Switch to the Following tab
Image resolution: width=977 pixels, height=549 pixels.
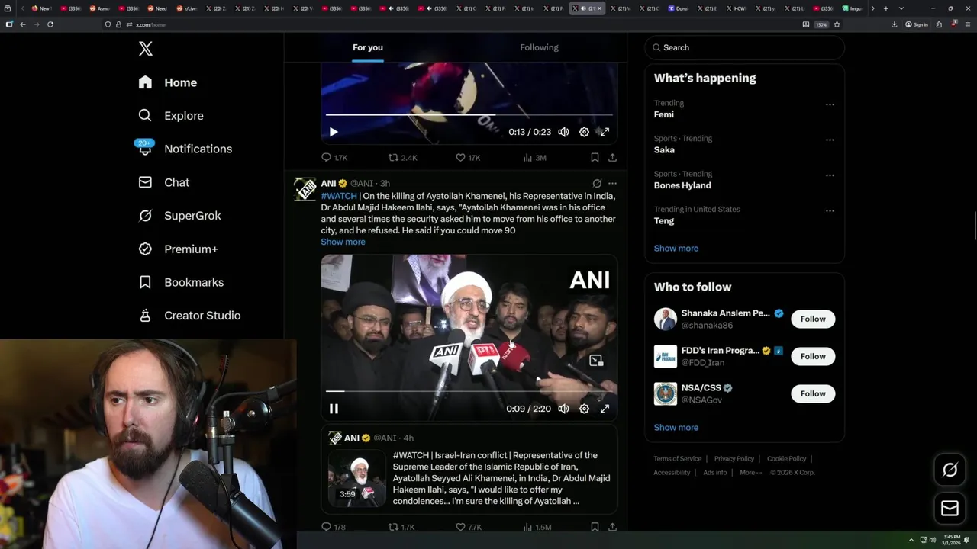(539, 47)
